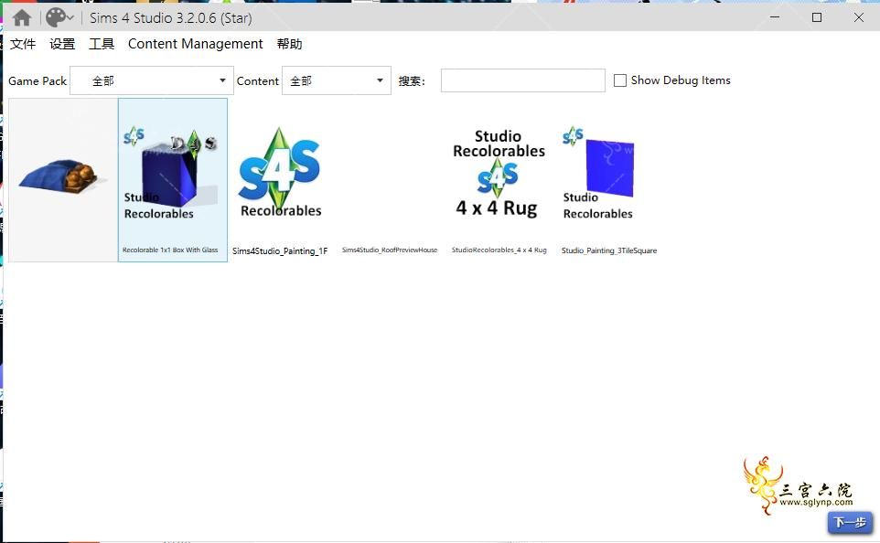Select Sims4Studio_Painting_1F item

280,179
